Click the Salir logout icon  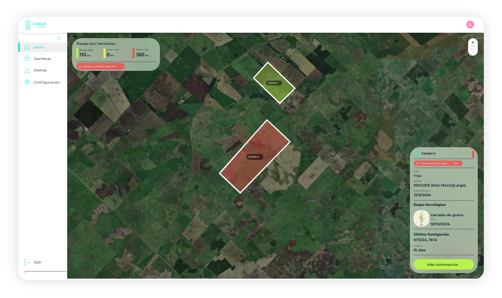pyautogui.click(x=27, y=262)
